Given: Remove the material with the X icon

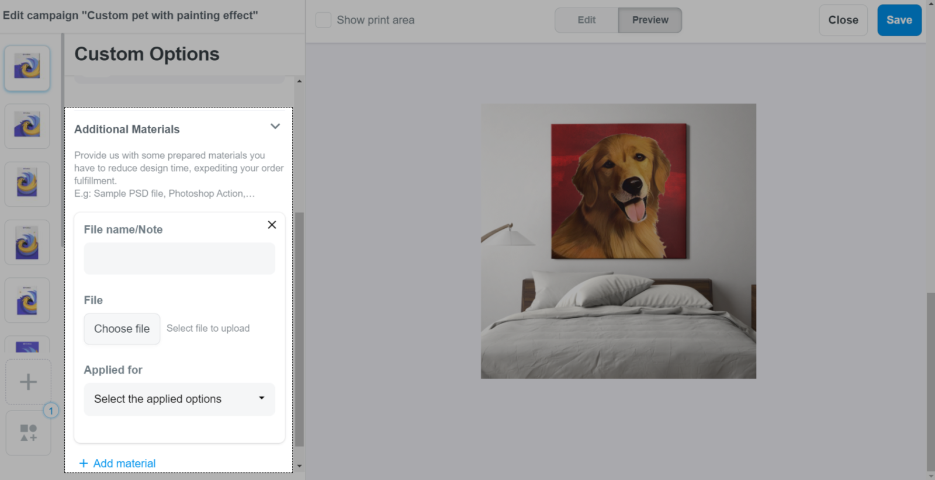Looking at the screenshot, I should click(272, 225).
